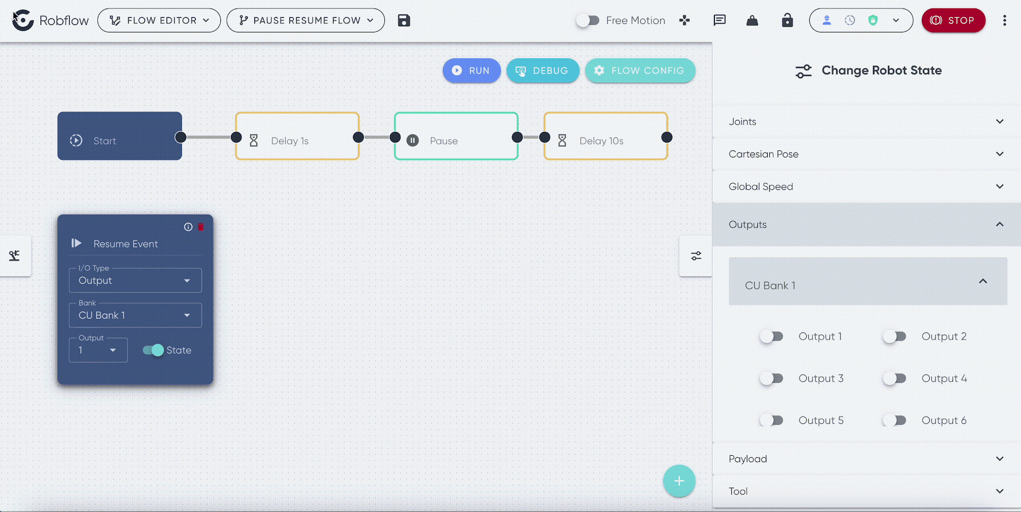Open the comments chat icon
This screenshot has height=512, width=1021.
point(719,20)
